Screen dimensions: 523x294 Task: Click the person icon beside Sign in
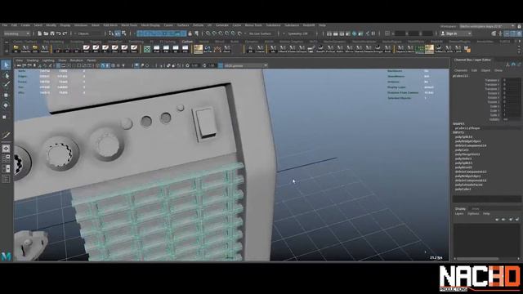click(443, 33)
